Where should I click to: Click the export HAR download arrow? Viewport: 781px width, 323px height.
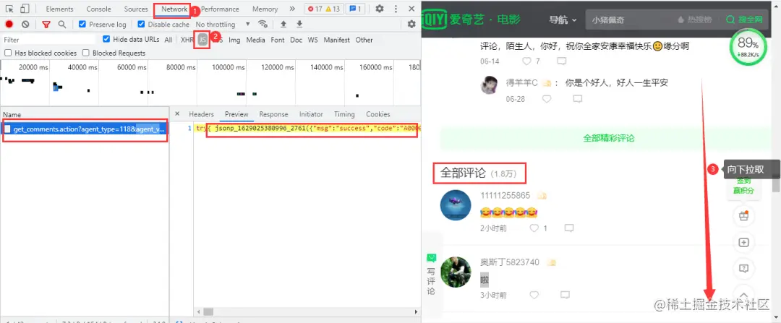point(299,24)
